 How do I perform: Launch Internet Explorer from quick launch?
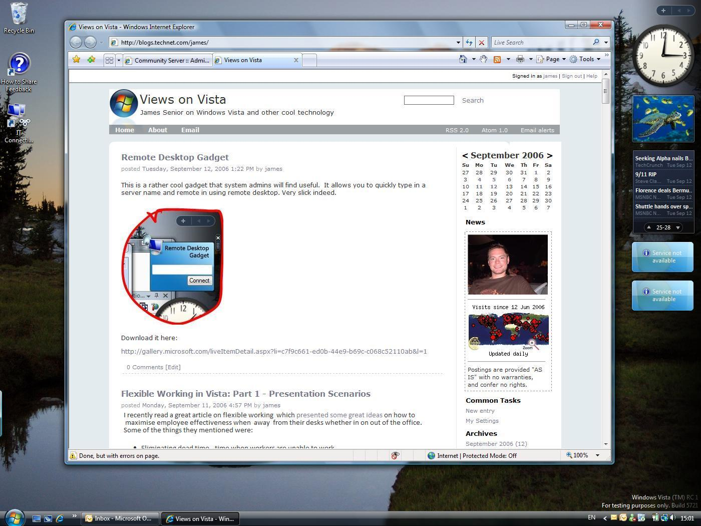(x=60, y=518)
